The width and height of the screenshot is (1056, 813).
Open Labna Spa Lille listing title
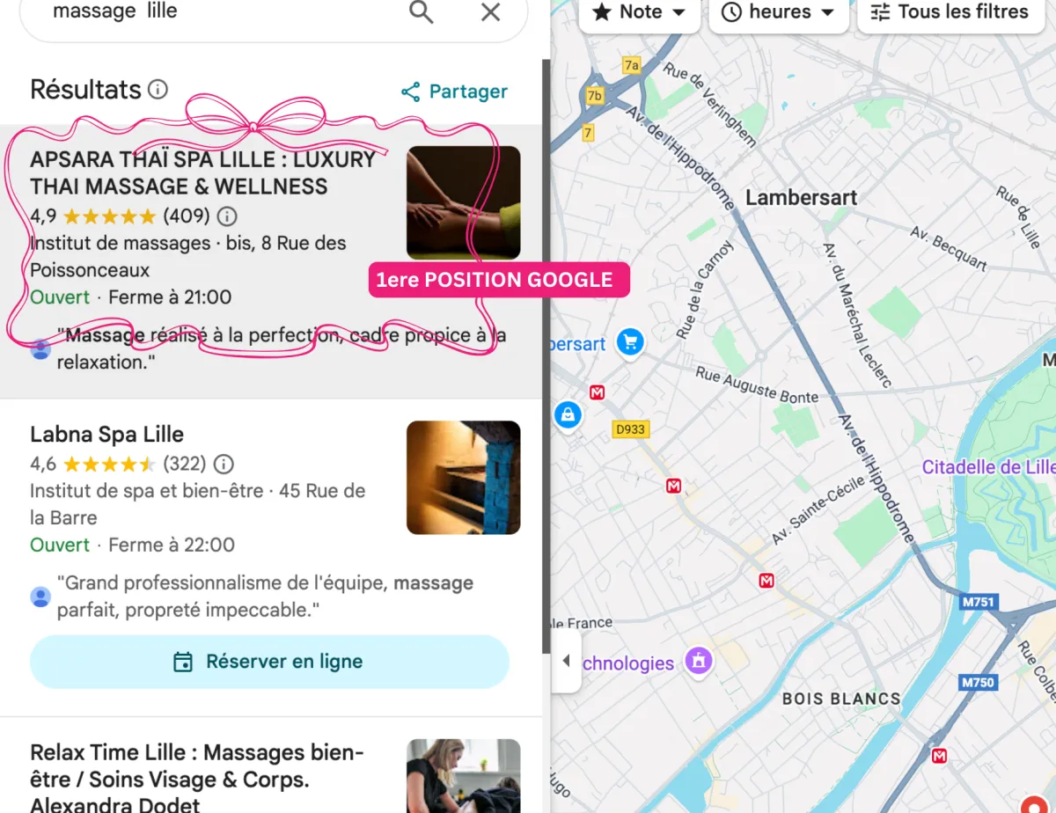pyautogui.click(x=107, y=435)
